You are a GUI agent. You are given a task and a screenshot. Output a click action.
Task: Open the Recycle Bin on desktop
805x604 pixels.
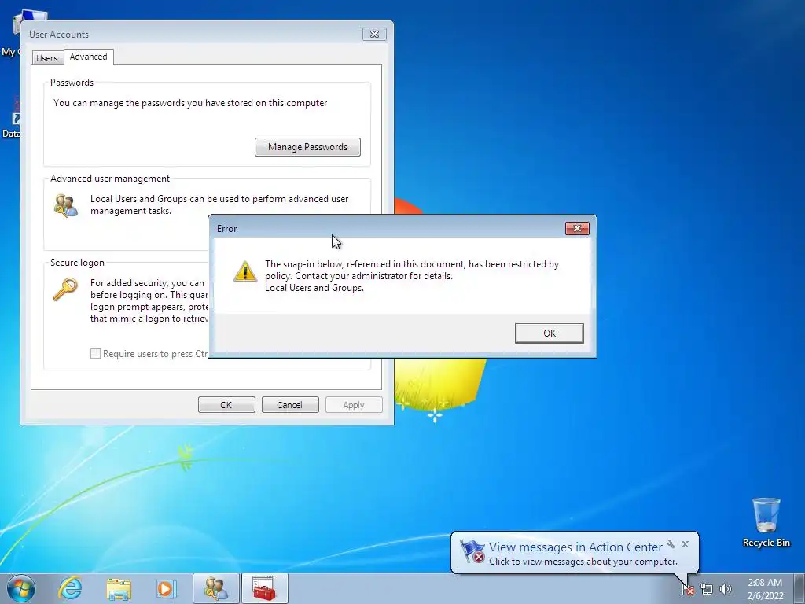(x=766, y=522)
